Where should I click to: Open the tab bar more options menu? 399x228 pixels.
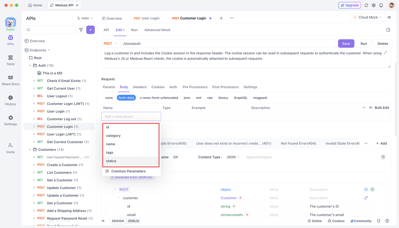point(232,18)
